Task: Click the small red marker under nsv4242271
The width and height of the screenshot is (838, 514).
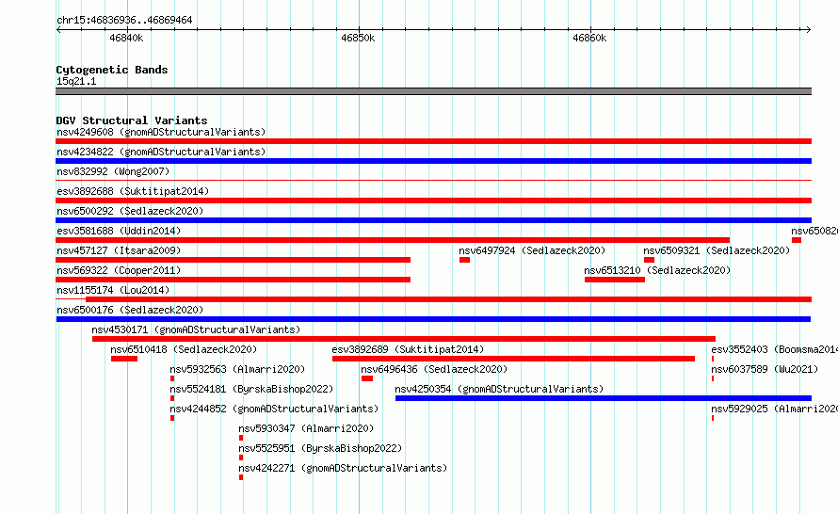Action: pyautogui.click(x=241, y=477)
